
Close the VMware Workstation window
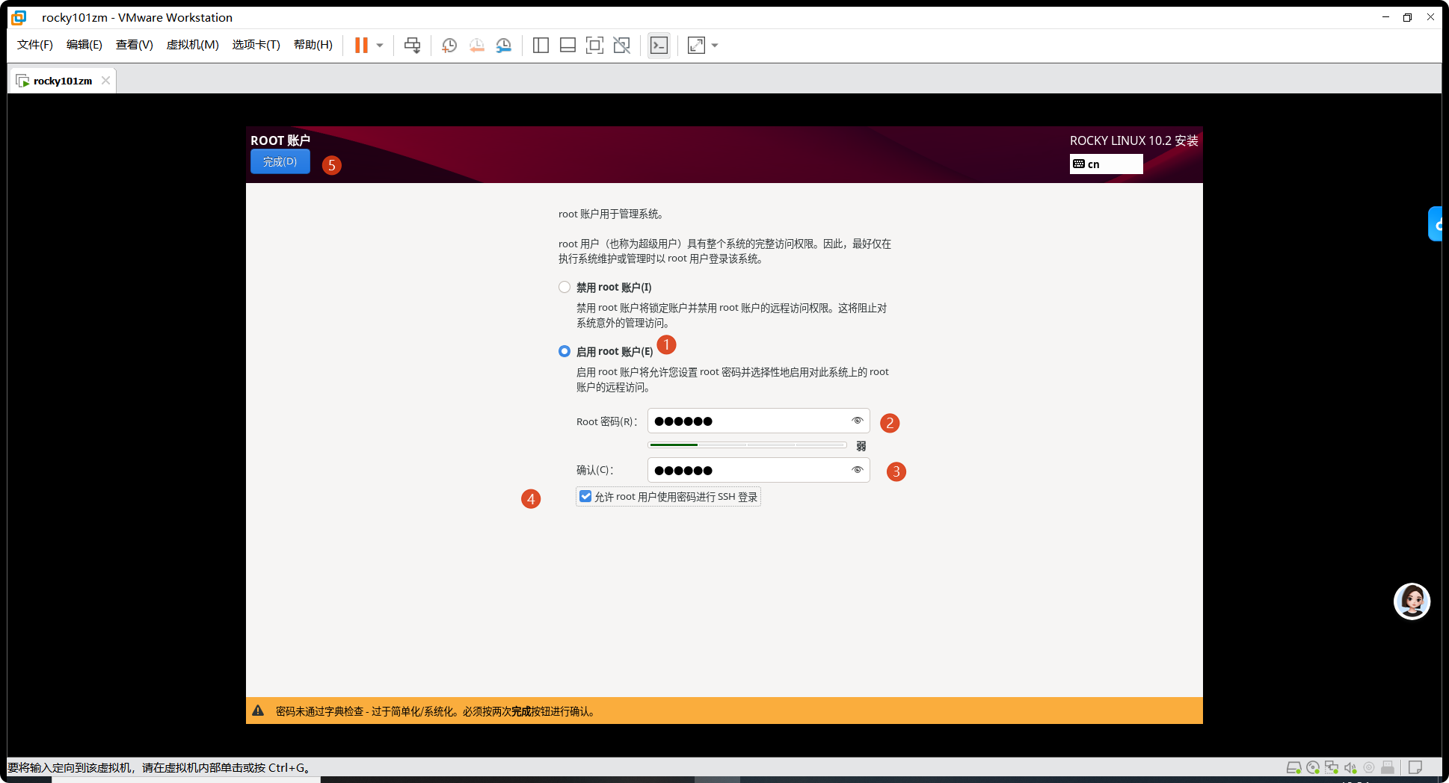pyautogui.click(x=1430, y=17)
